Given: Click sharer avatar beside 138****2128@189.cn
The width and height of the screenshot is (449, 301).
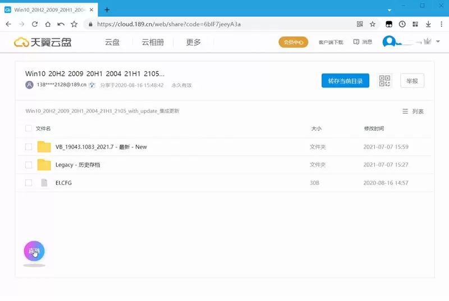Looking at the screenshot, I should point(29,85).
